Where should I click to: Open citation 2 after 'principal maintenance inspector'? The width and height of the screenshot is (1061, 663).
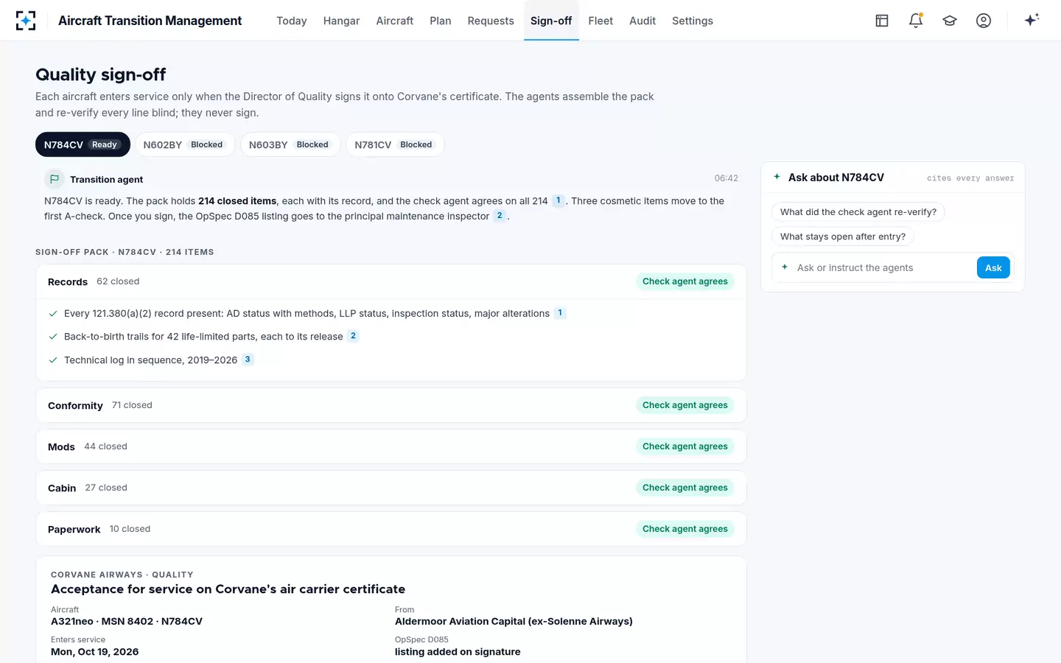[500, 216]
